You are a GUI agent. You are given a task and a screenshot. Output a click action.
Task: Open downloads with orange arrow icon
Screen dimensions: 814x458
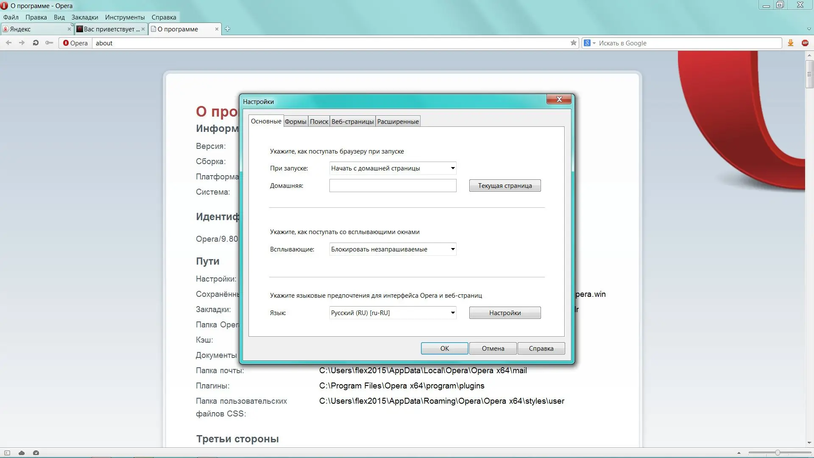tap(790, 43)
